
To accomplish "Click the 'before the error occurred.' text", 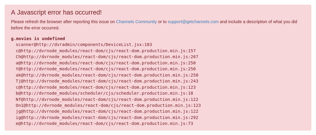I will click(x=35, y=28).
